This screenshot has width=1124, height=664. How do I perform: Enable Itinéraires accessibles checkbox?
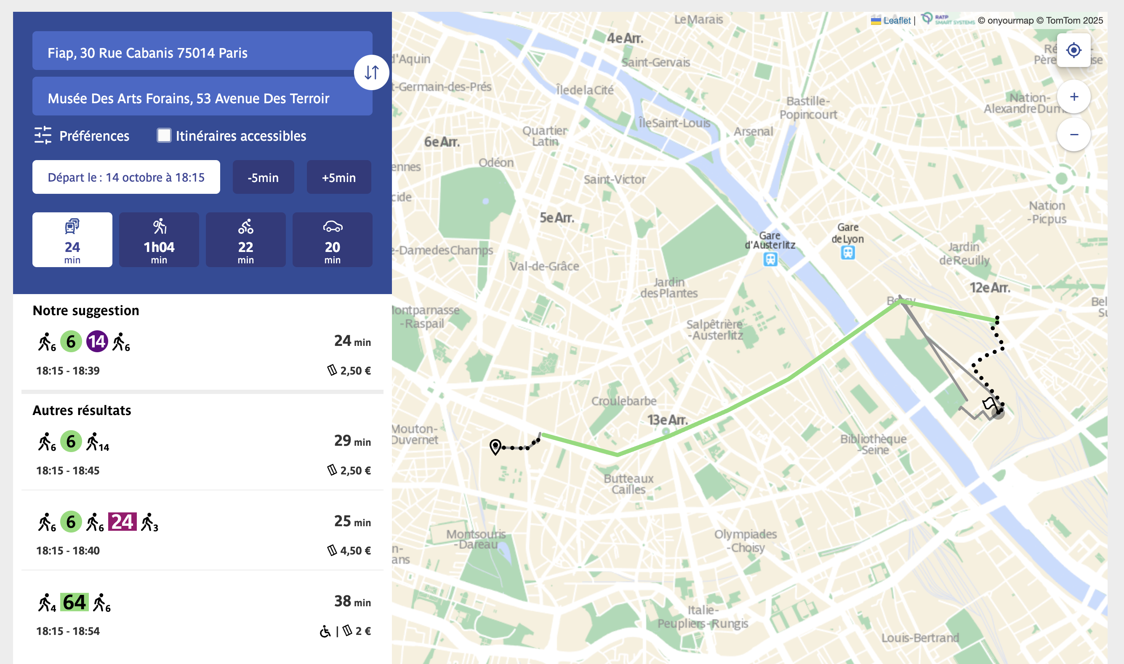(x=164, y=135)
